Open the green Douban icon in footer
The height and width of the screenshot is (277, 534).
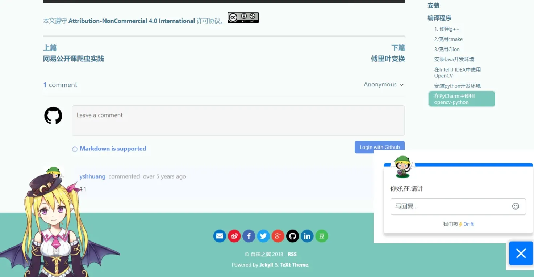(x=322, y=236)
